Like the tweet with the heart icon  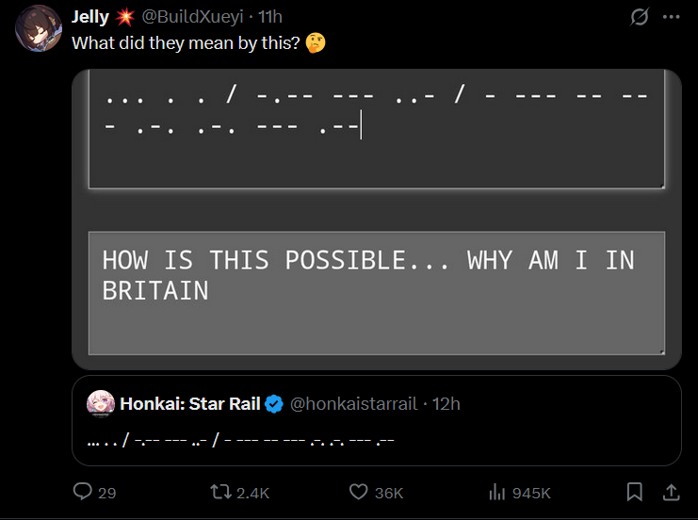point(359,492)
